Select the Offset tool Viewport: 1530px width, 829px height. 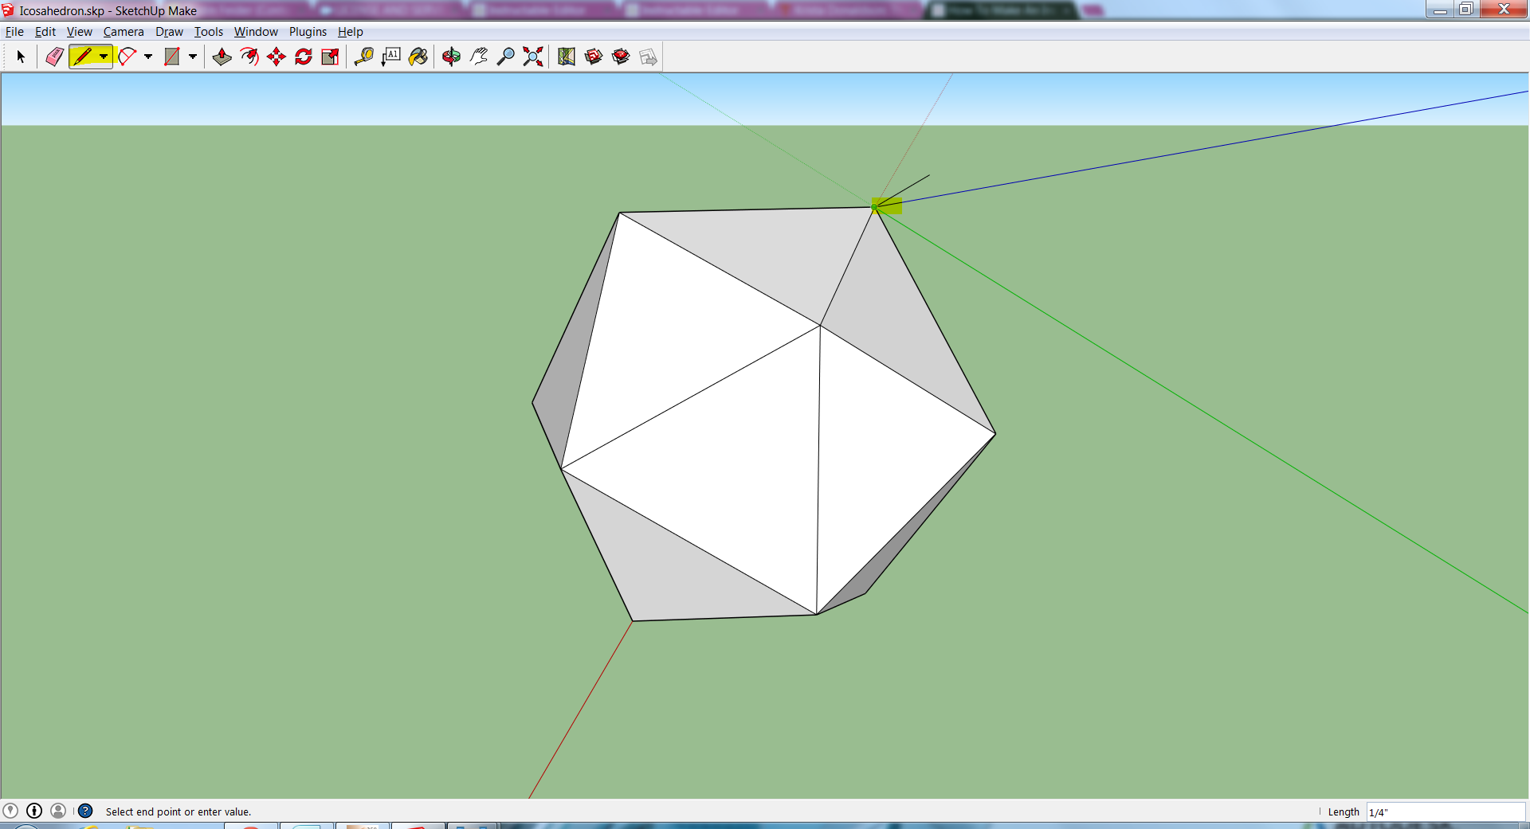[249, 57]
